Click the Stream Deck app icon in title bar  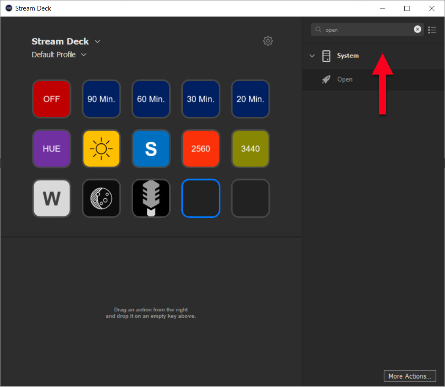[x=9, y=8]
